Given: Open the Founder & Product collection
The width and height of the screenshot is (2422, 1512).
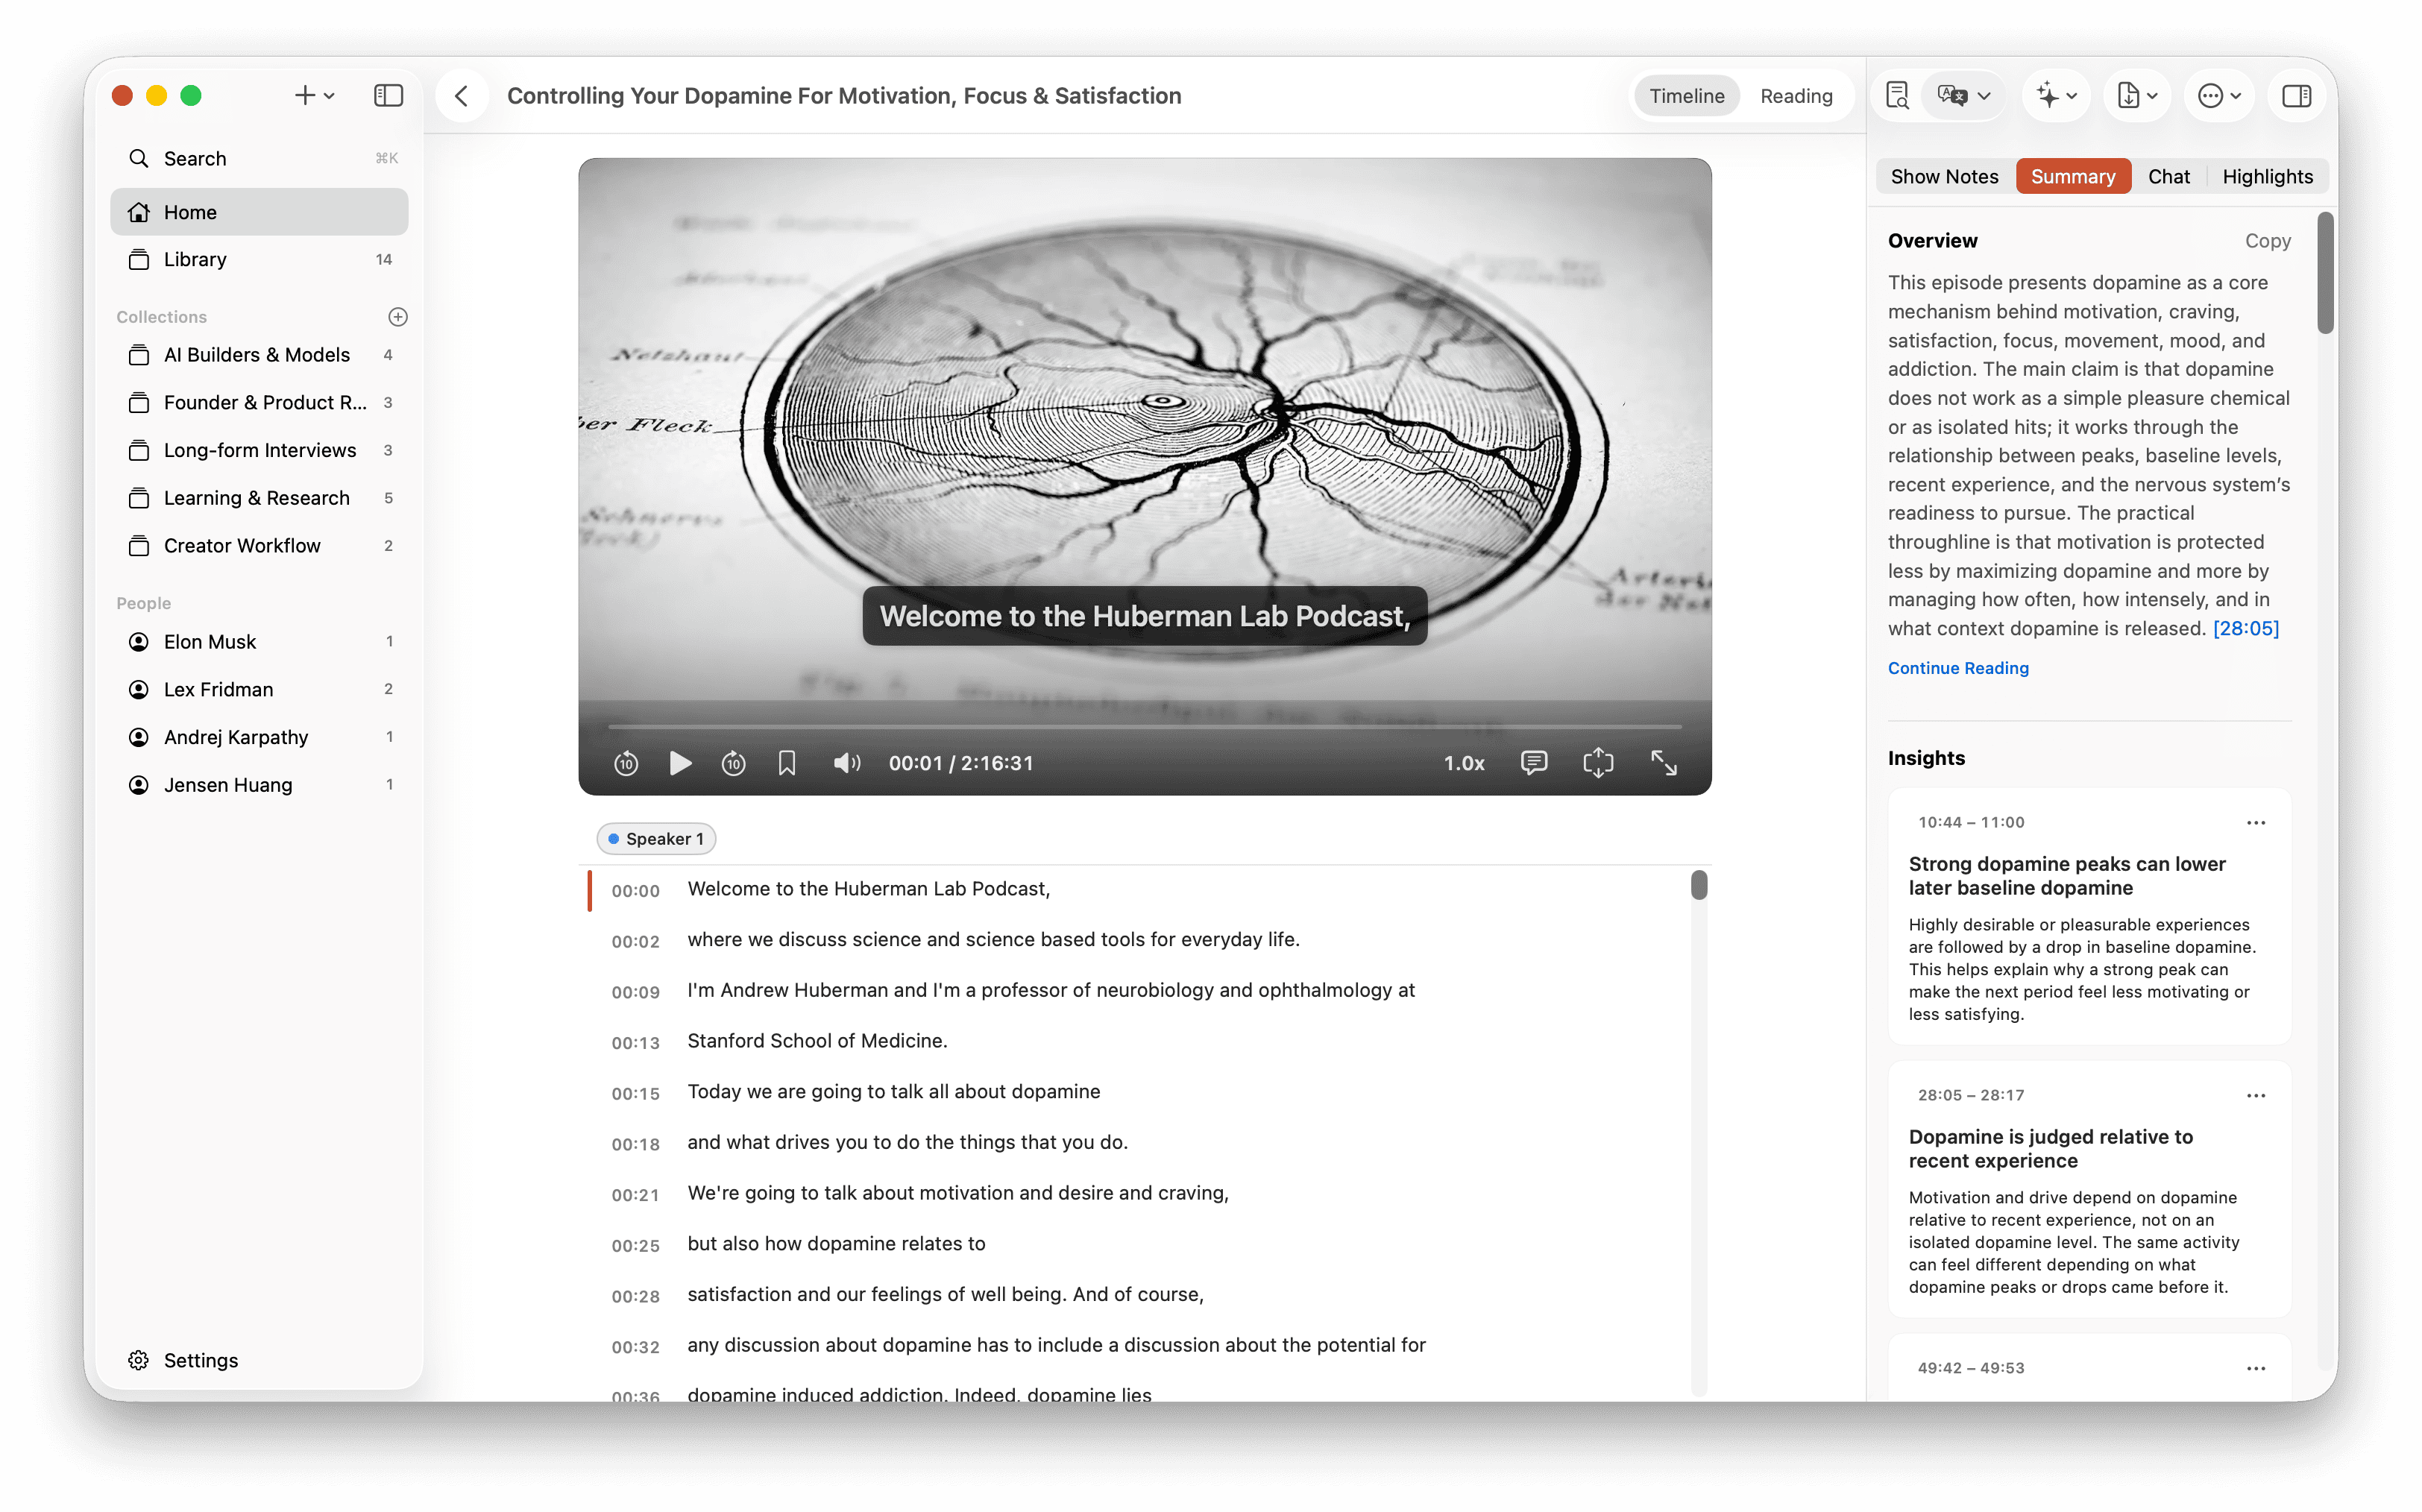Looking at the screenshot, I should coord(260,402).
